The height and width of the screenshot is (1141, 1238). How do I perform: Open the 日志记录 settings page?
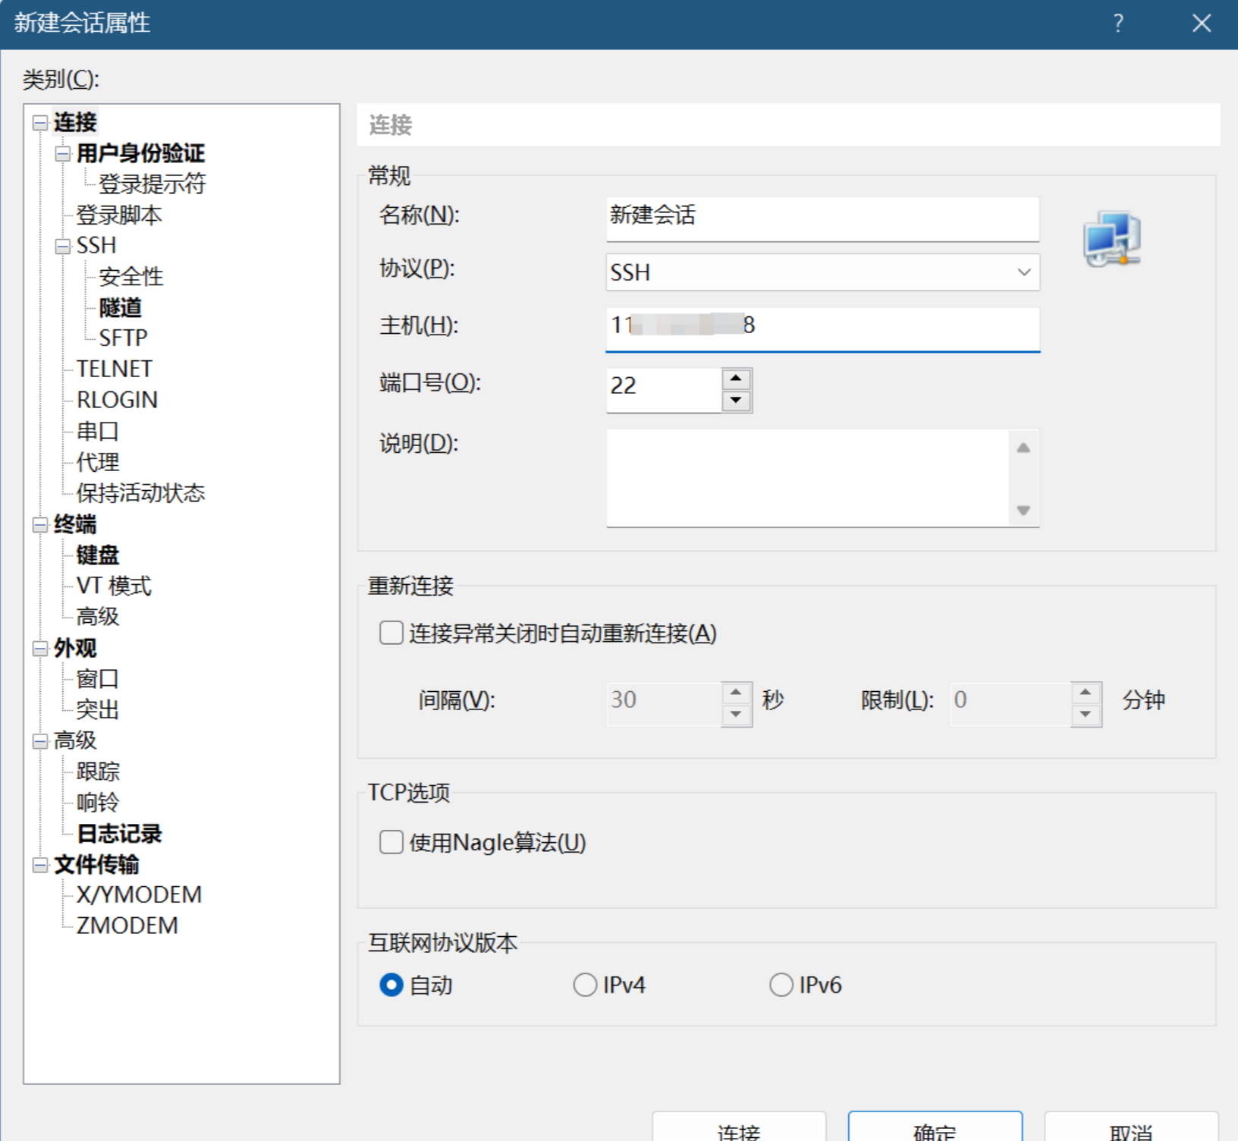pyautogui.click(x=118, y=833)
